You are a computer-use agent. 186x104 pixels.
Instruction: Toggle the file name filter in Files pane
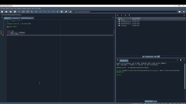[x=129, y=15]
